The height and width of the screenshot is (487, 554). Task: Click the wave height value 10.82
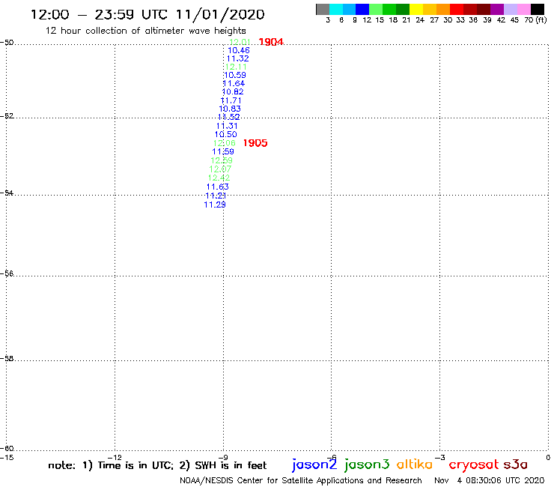tap(233, 91)
